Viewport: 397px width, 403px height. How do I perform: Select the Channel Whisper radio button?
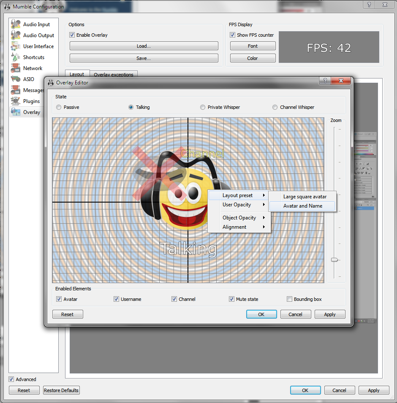[275, 107]
